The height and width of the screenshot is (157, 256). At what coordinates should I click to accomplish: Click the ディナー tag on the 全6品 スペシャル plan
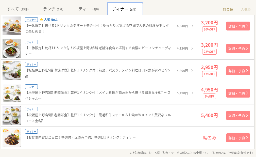[31, 87]
